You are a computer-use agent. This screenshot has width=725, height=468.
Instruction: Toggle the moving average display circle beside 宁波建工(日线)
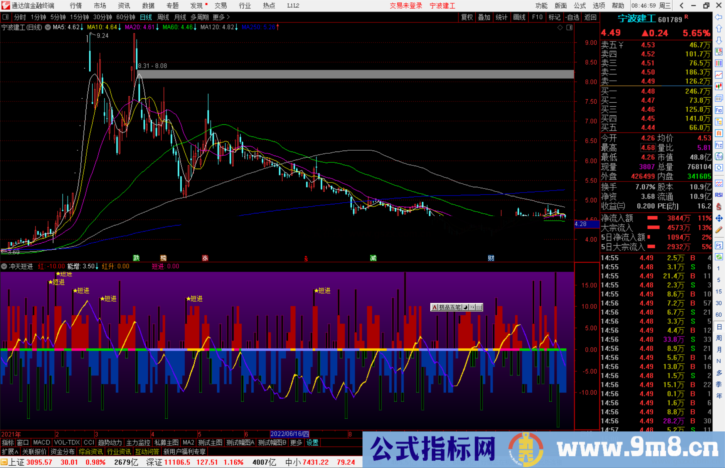(x=48, y=28)
